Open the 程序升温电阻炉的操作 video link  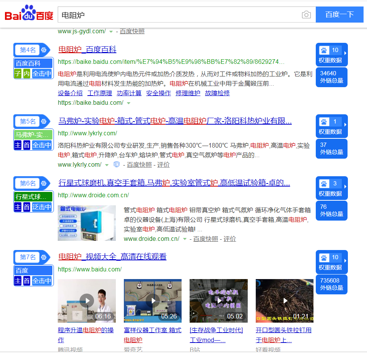click(86, 335)
